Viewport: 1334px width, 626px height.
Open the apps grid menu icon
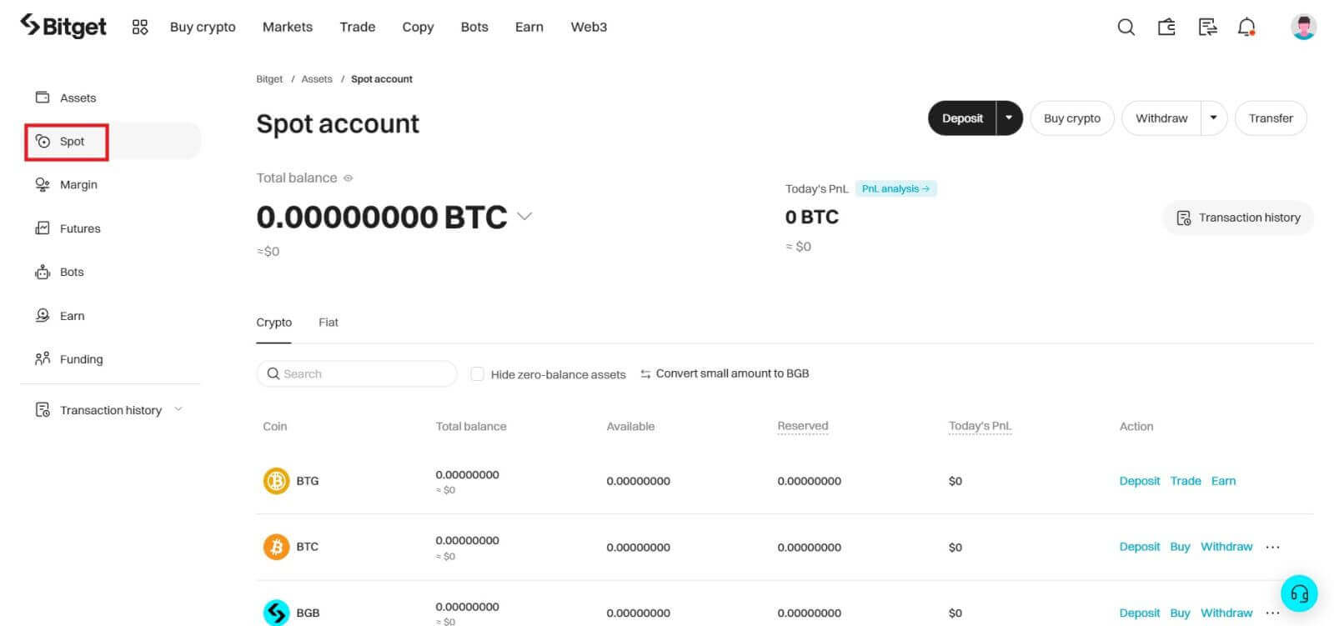[140, 28]
